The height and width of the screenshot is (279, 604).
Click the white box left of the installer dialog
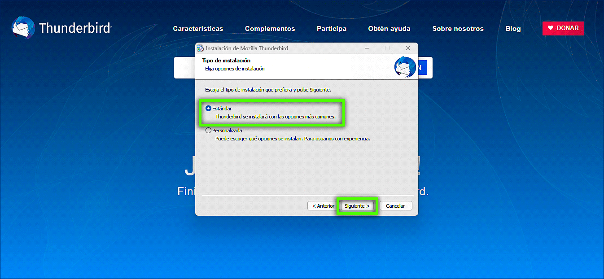point(184,68)
